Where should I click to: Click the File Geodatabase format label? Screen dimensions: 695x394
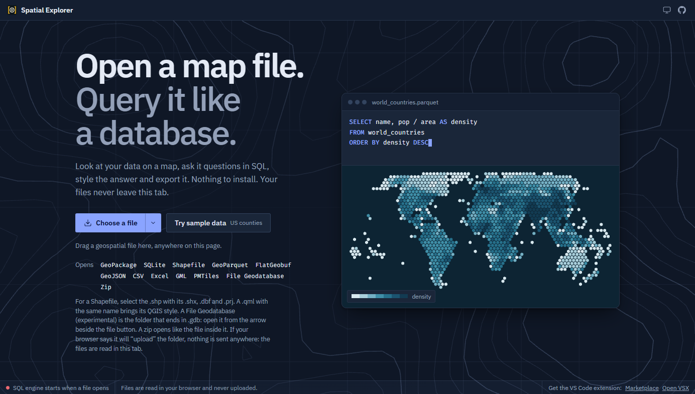pyautogui.click(x=255, y=276)
